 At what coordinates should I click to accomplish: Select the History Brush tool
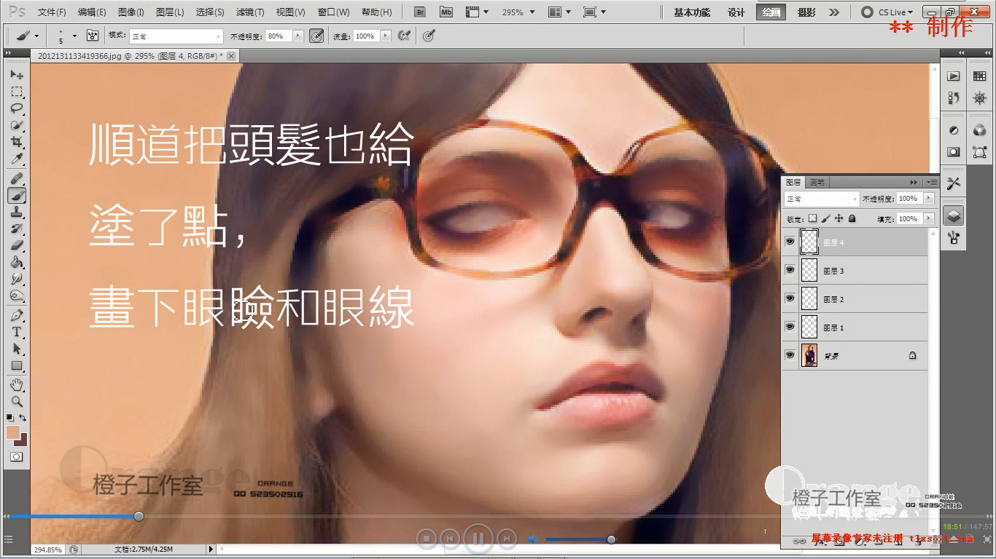pos(17,229)
